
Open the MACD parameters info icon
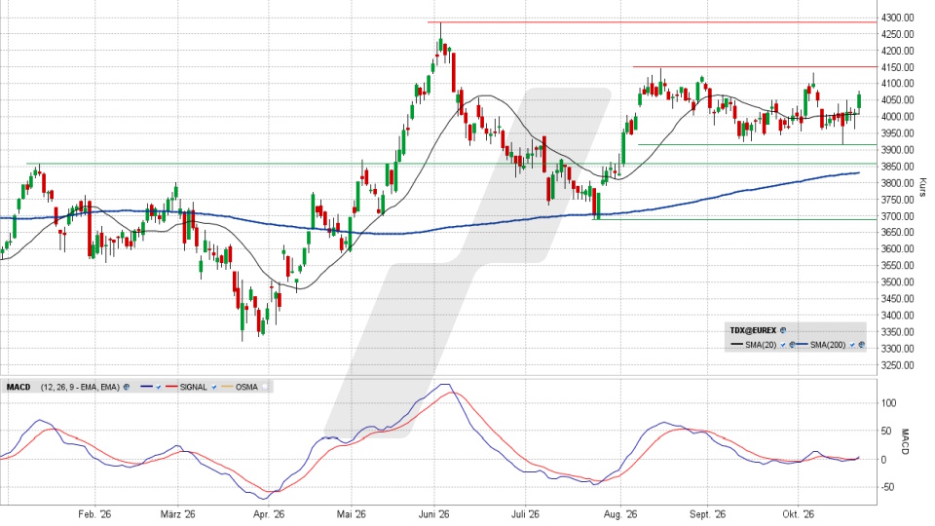[x=127, y=387]
